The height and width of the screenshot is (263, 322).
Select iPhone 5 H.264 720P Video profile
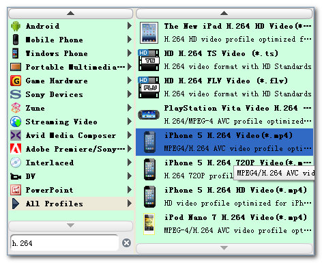pos(224,169)
